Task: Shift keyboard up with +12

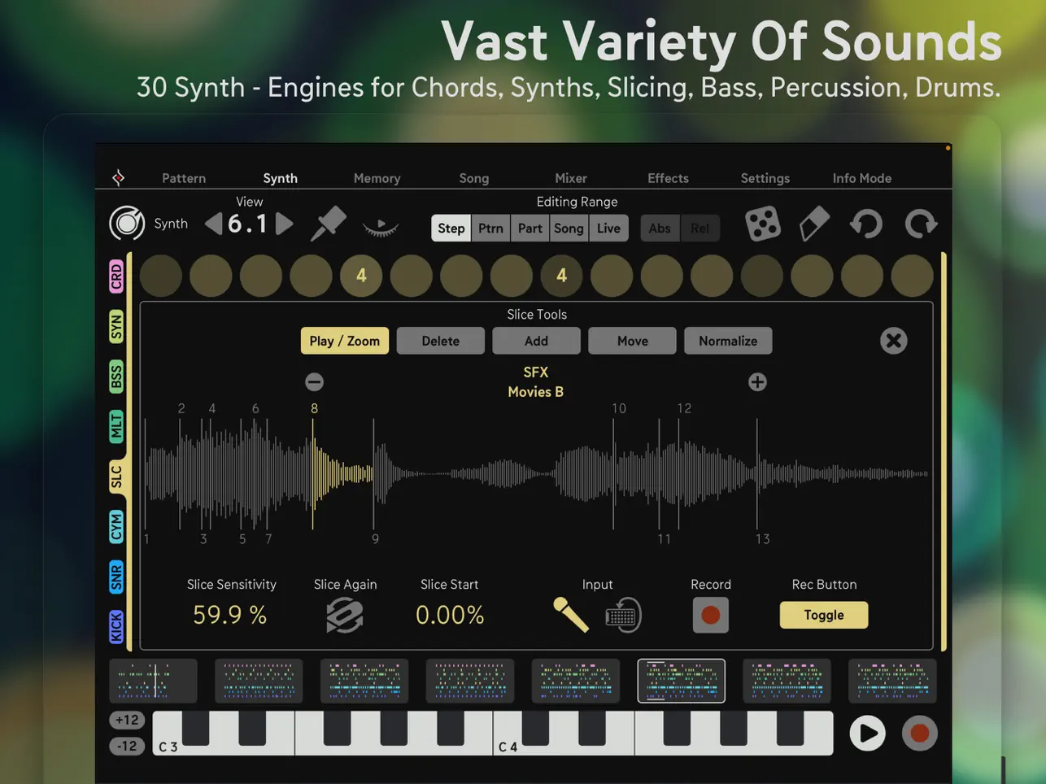Action: [x=127, y=720]
